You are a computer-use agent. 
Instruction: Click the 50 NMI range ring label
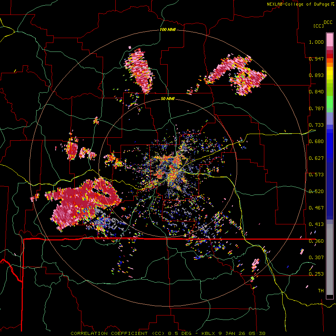click(168, 99)
